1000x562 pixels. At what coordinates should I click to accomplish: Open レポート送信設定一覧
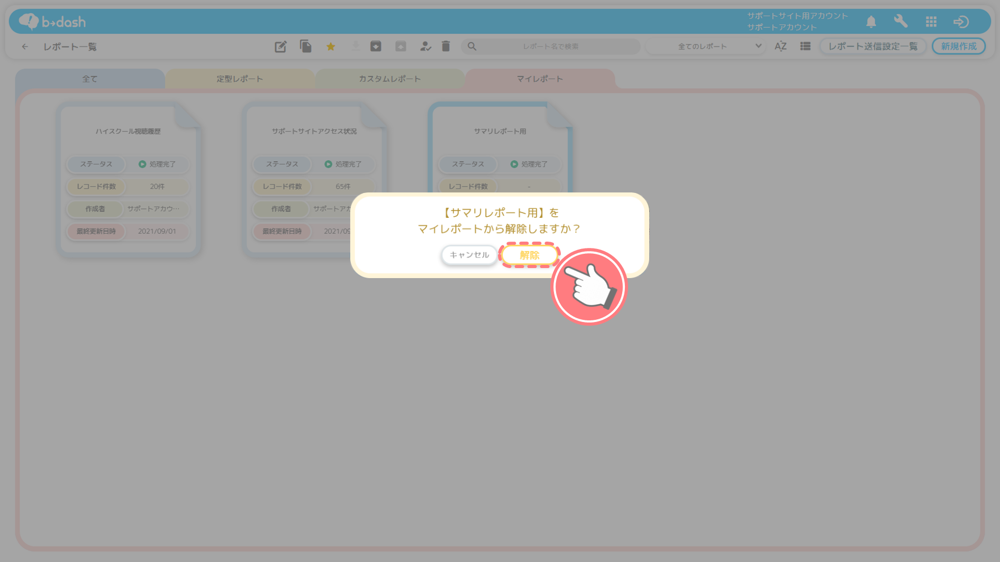coord(872,47)
